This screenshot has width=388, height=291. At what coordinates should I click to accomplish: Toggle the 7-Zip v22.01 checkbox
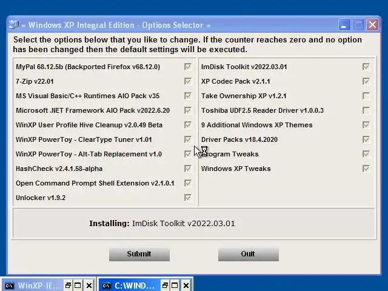(x=187, y=81)
